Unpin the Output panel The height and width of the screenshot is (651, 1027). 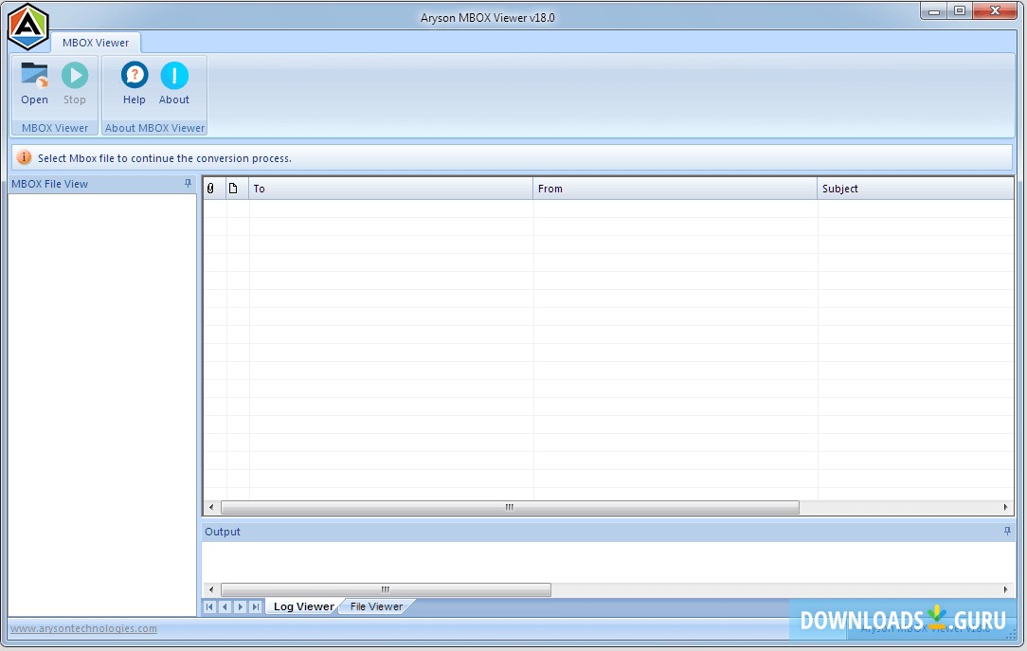[1008, 532]
